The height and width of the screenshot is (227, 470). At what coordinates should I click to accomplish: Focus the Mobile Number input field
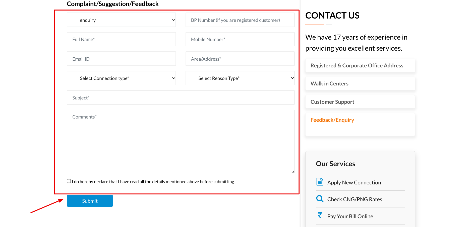(x=240, y=39)
